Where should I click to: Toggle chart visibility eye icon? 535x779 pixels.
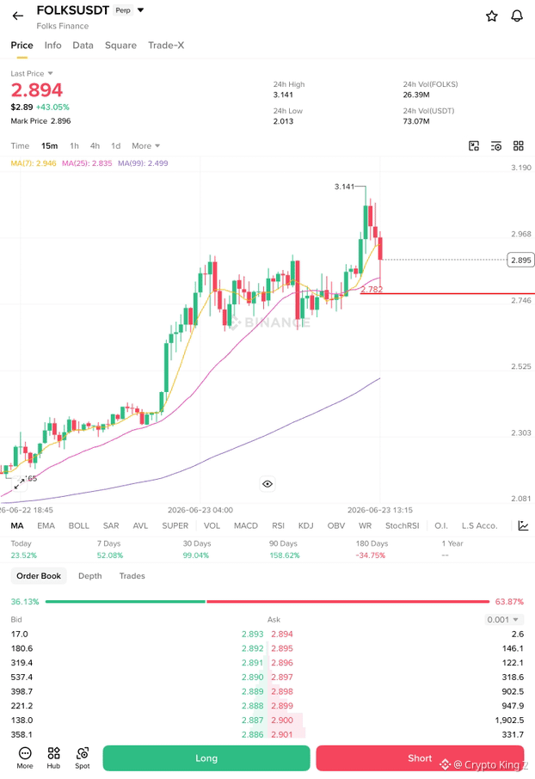pos(267,484)
